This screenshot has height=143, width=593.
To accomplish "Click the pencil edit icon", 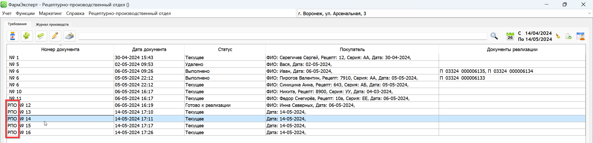I will click(55, 36).
